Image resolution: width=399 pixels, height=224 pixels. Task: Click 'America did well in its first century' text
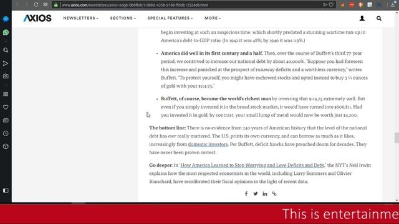(x=212, y=54)
